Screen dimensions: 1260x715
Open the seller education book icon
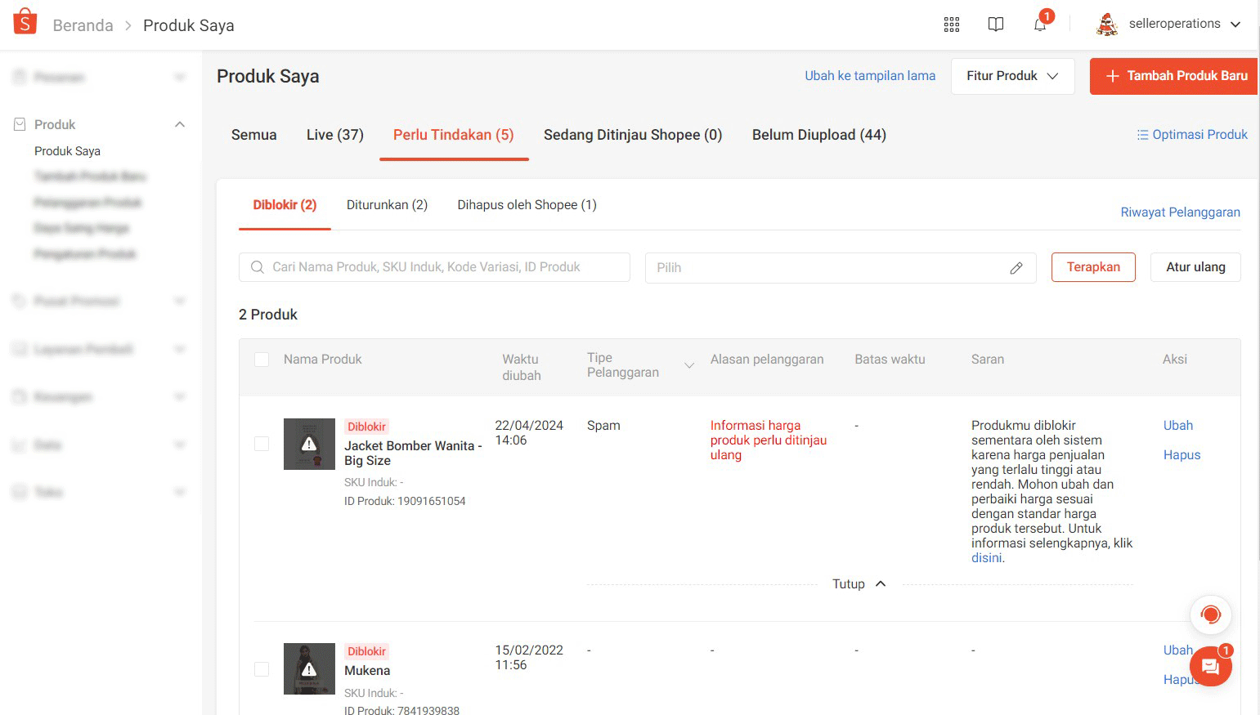click(x=995, y=25)
